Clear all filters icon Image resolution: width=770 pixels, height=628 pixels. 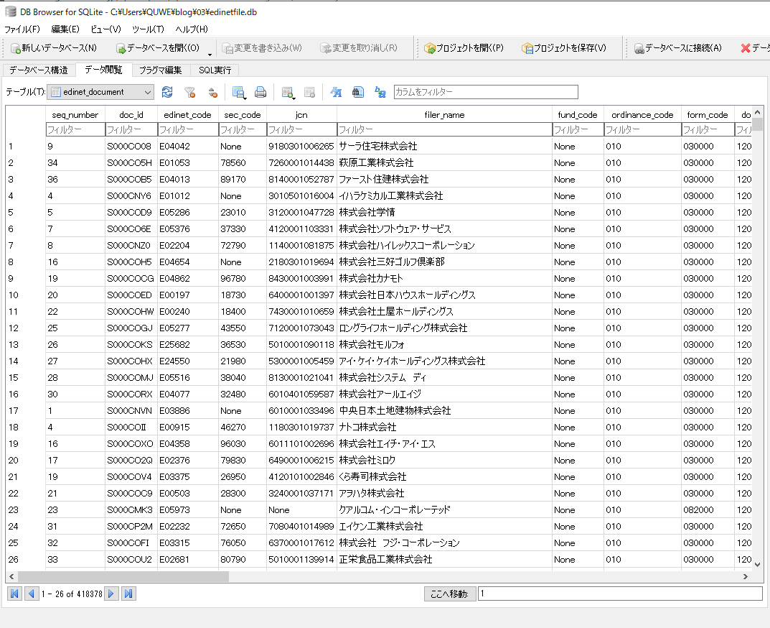tap(189, 92)
